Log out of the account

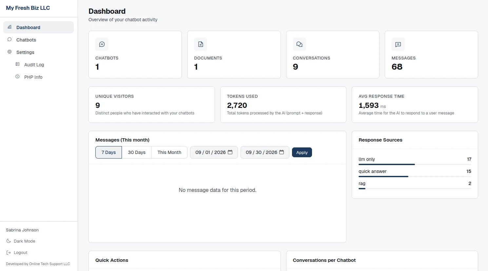pos(17,253)
